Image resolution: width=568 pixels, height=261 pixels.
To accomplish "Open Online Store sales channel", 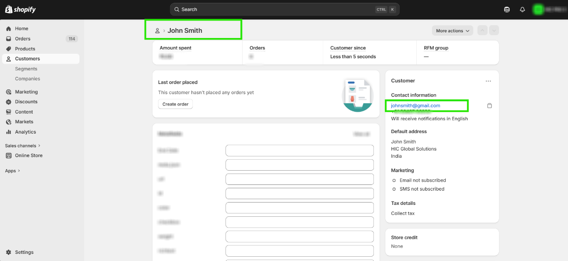I will [29, 155].
